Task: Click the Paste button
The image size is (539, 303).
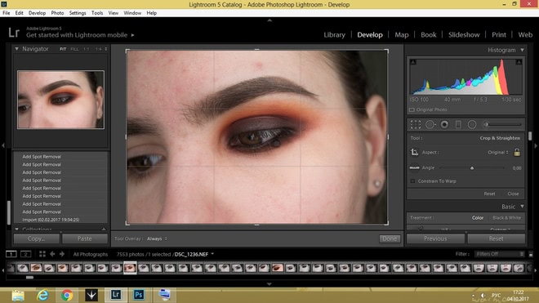Action: click(85, 238)
